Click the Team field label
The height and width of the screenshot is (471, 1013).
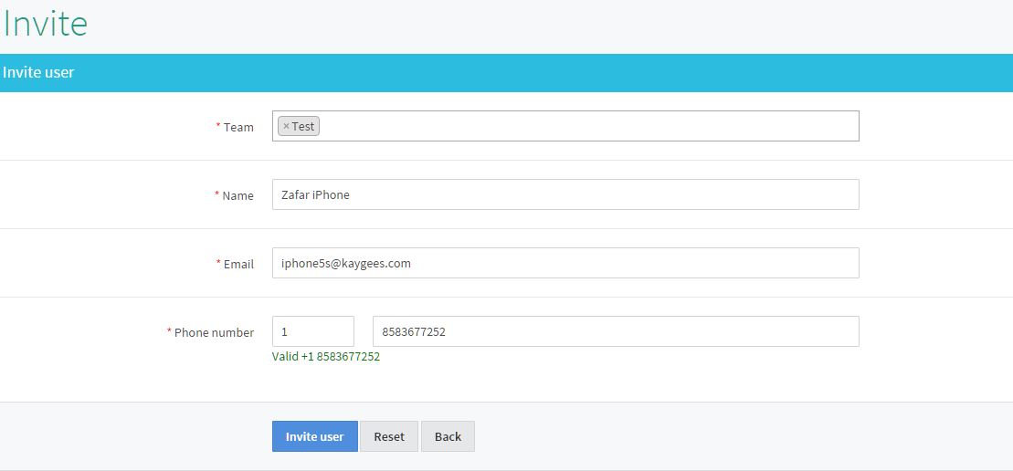click(238, 127)
